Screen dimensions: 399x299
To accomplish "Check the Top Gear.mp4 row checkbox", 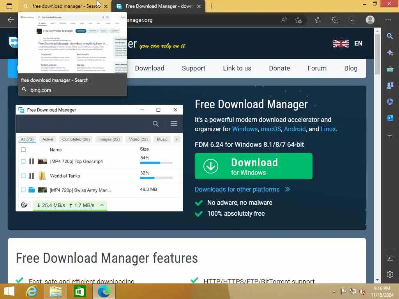I will pos(23,161).
